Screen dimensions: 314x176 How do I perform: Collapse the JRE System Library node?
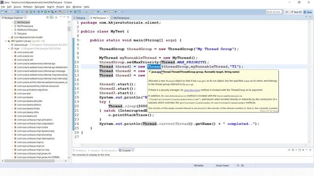pos(6,41)
